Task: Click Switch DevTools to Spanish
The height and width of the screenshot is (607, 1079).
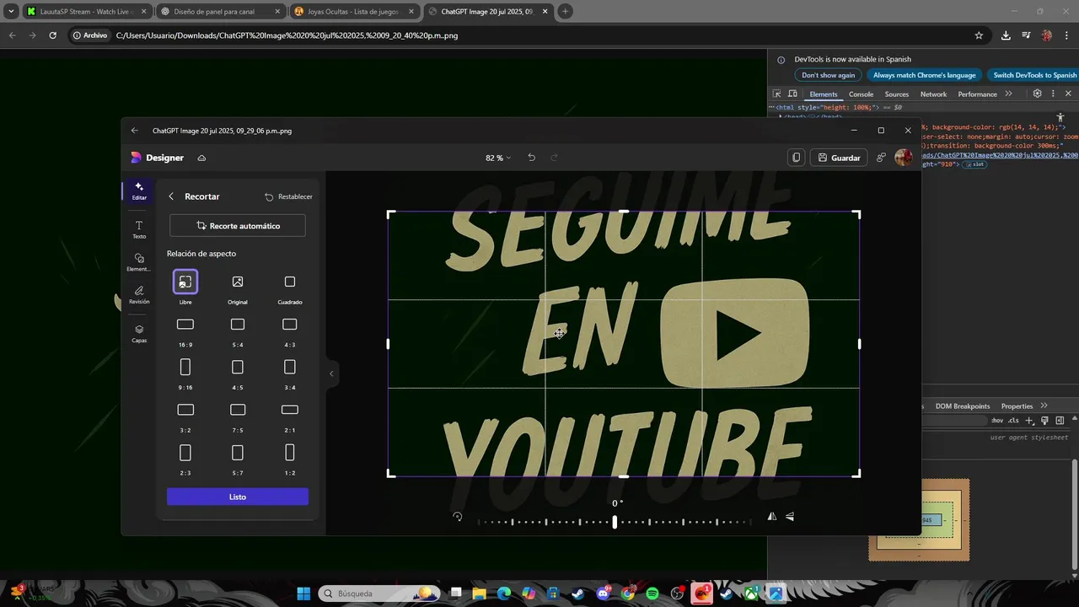Action: [1034, 75]
